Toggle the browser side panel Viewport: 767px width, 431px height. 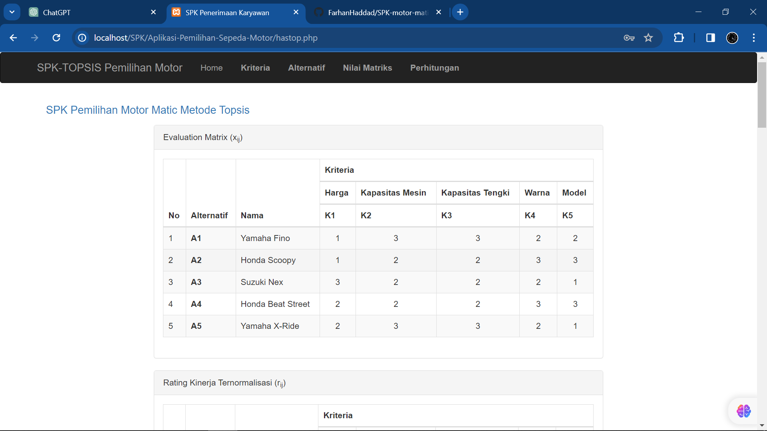tap(710, 38)
